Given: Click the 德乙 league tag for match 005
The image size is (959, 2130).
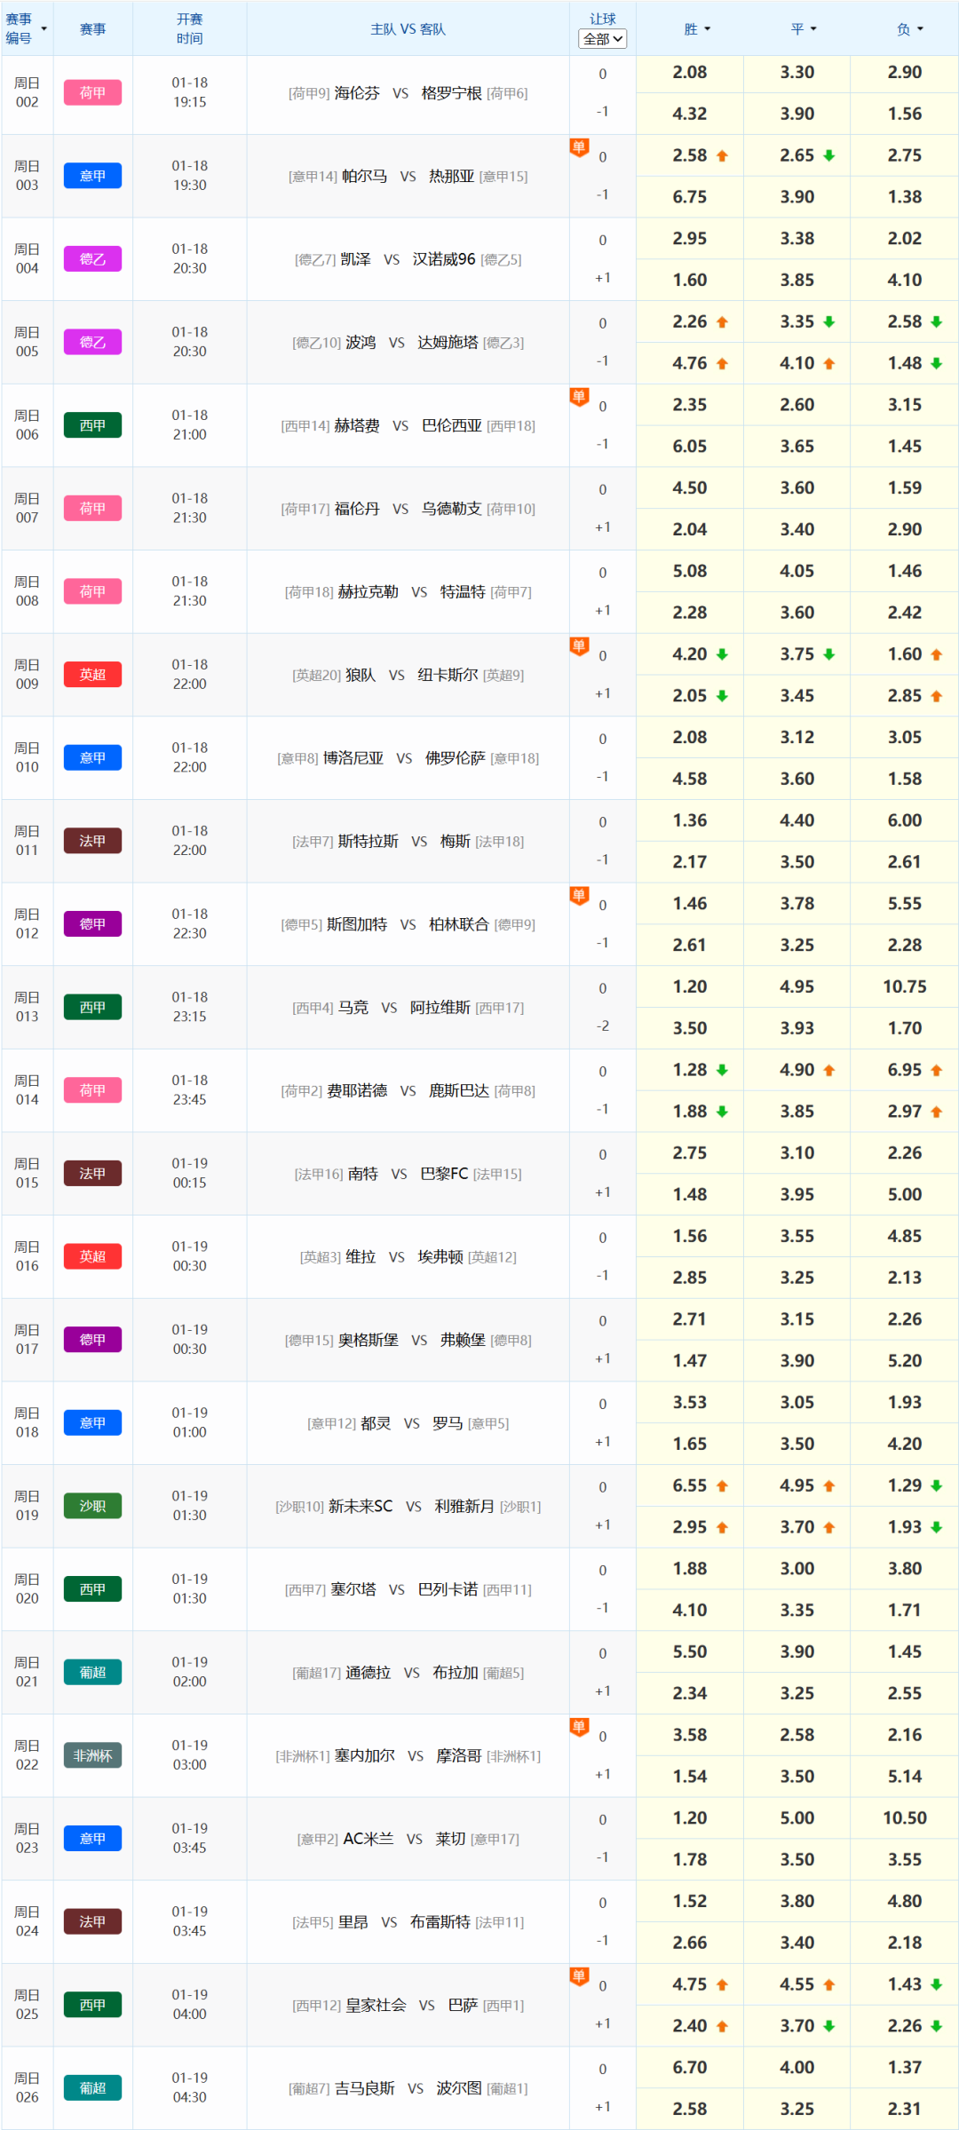Looking at the screenshot, I should pos(92,342).
